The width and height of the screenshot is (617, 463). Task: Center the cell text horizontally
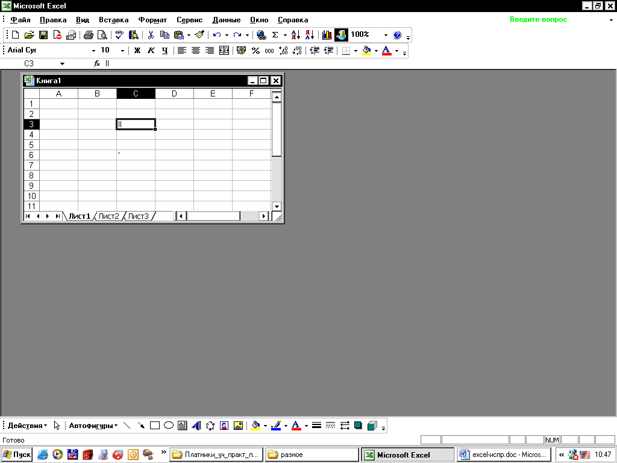coord(196,51)
